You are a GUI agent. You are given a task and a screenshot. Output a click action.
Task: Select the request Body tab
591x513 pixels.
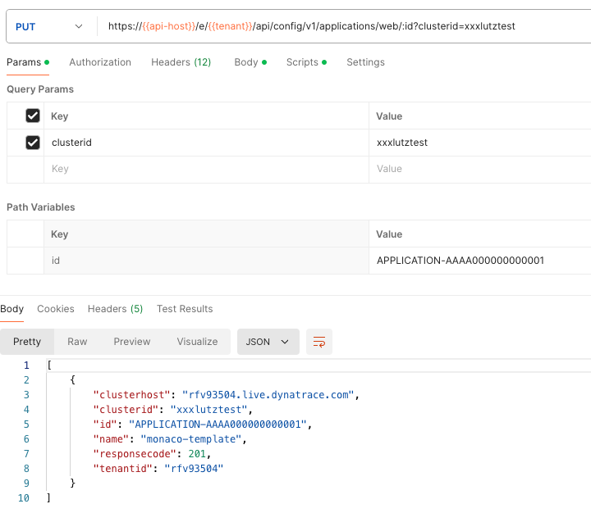coord(245,62)
